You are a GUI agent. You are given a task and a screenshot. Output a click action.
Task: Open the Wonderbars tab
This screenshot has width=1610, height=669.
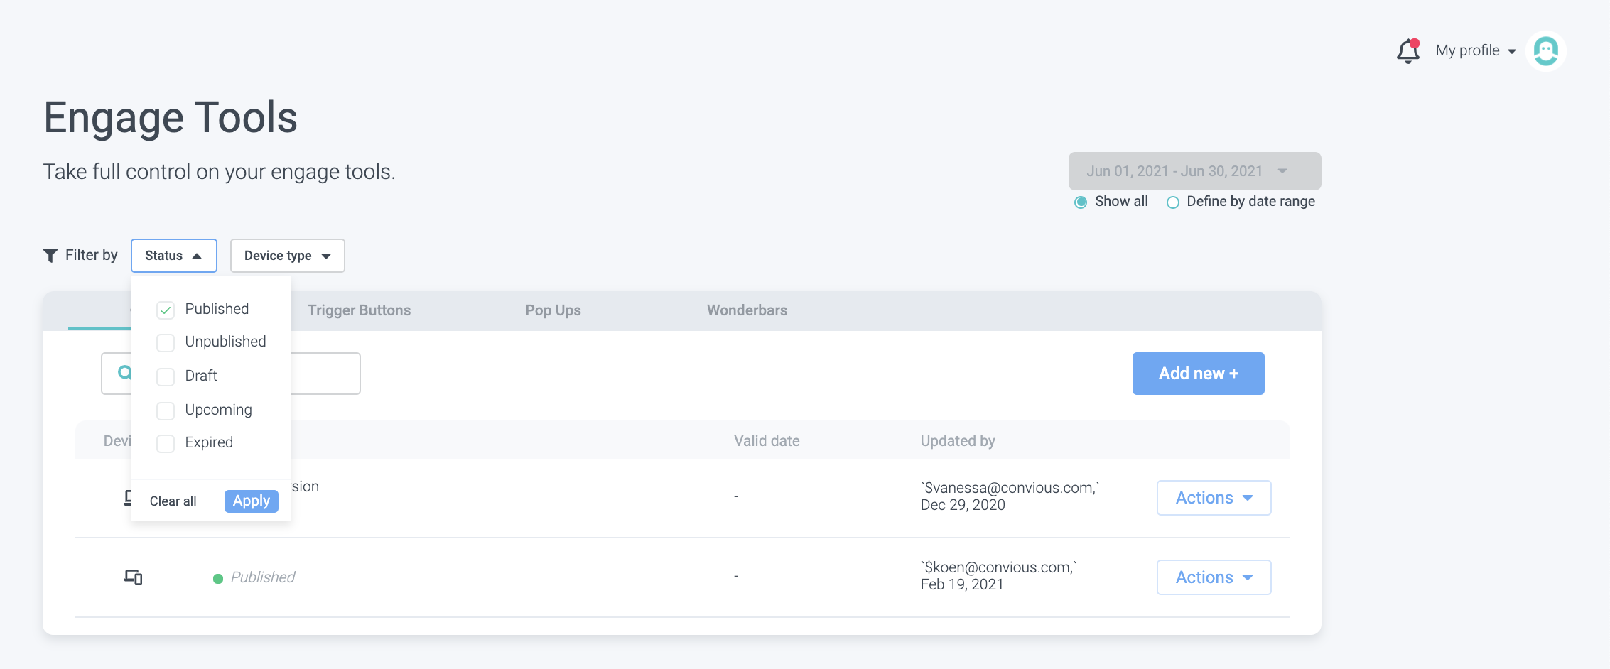point(747,310)
